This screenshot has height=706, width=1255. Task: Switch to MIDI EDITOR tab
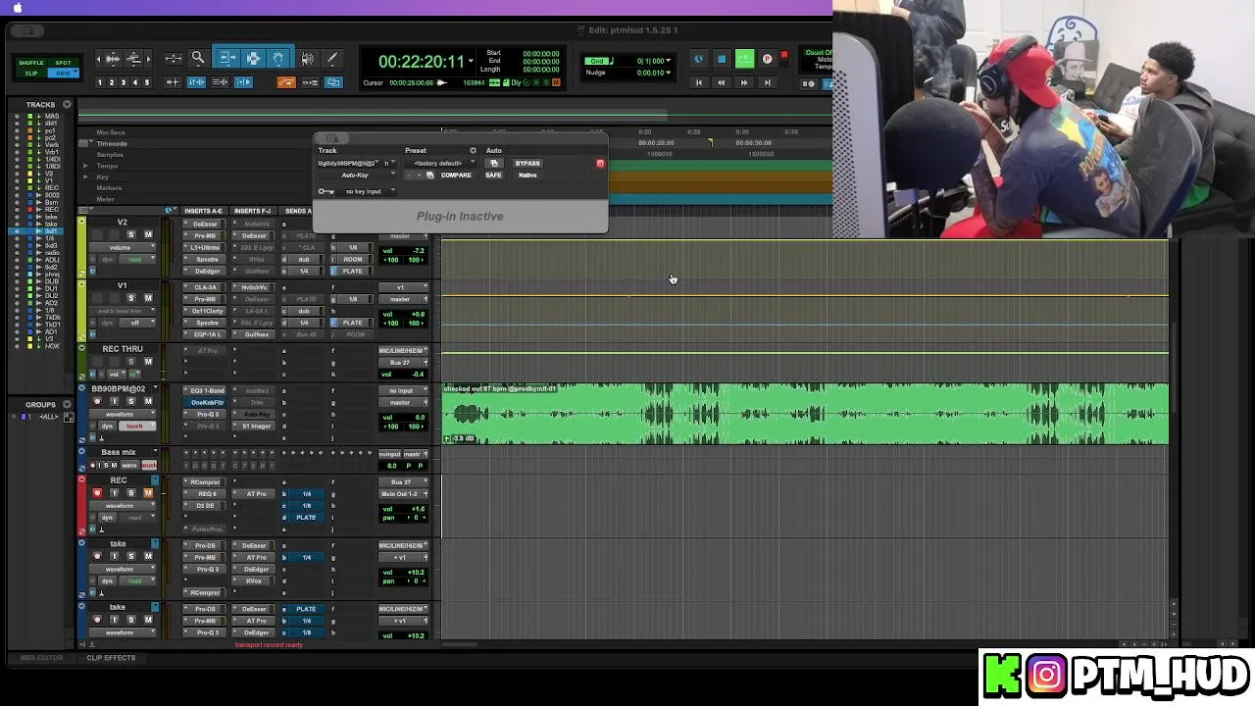coord(42,658)
